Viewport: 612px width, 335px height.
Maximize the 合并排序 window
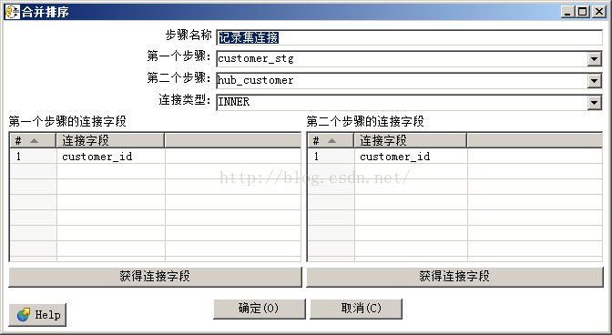point(582,12)
